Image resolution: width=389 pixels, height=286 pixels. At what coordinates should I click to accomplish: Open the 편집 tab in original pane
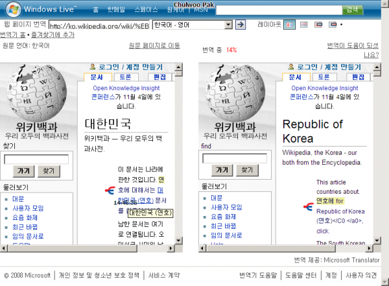(x=159, y=77)
